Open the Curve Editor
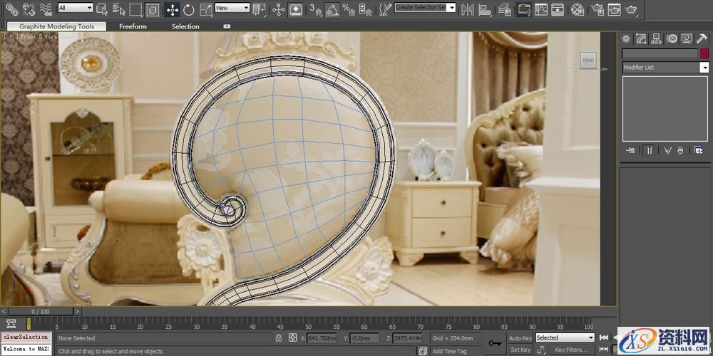 click(540, 9)
